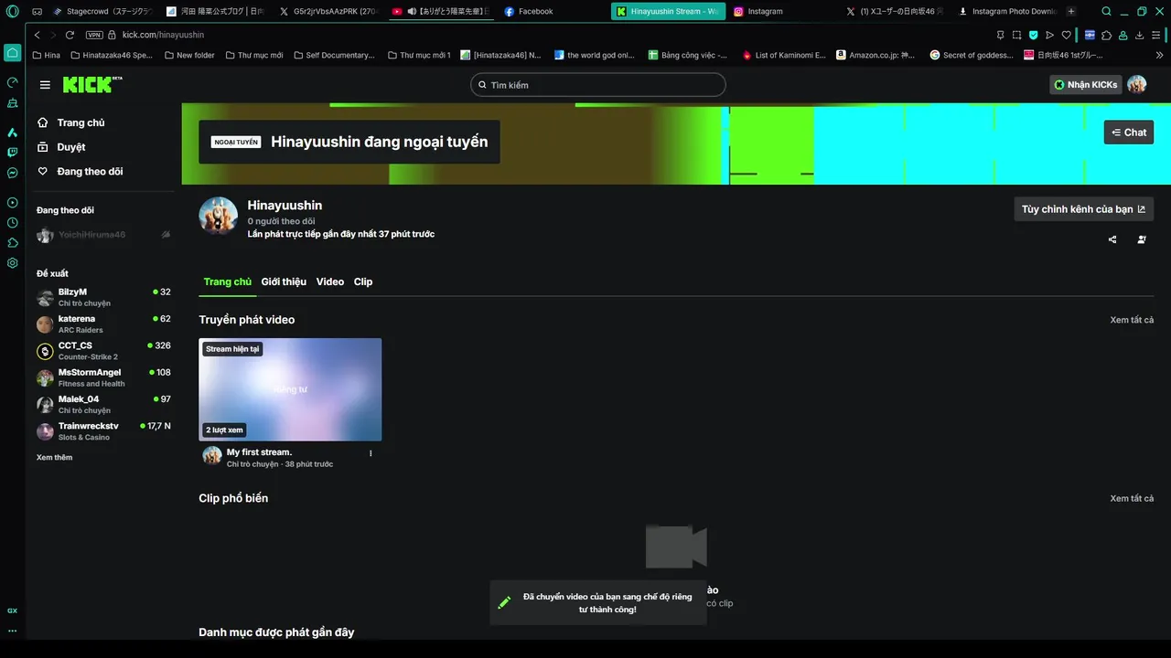This screenshot has height=658, width=1171.
Task: Click the Hinayuushin channel avatar
Action: [x=219, y=216]
